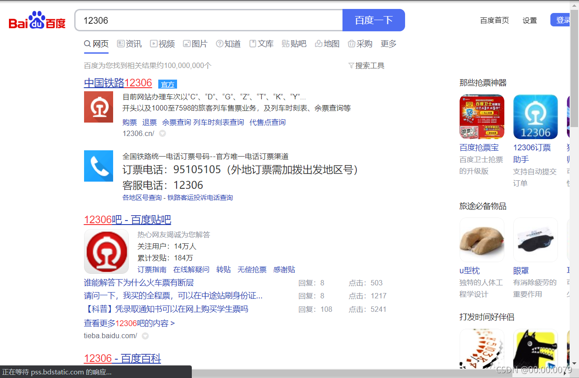579x378 pixels.
Task: Open post 谁能解答下为什么火车票有断层
Action: pos(139,283)
